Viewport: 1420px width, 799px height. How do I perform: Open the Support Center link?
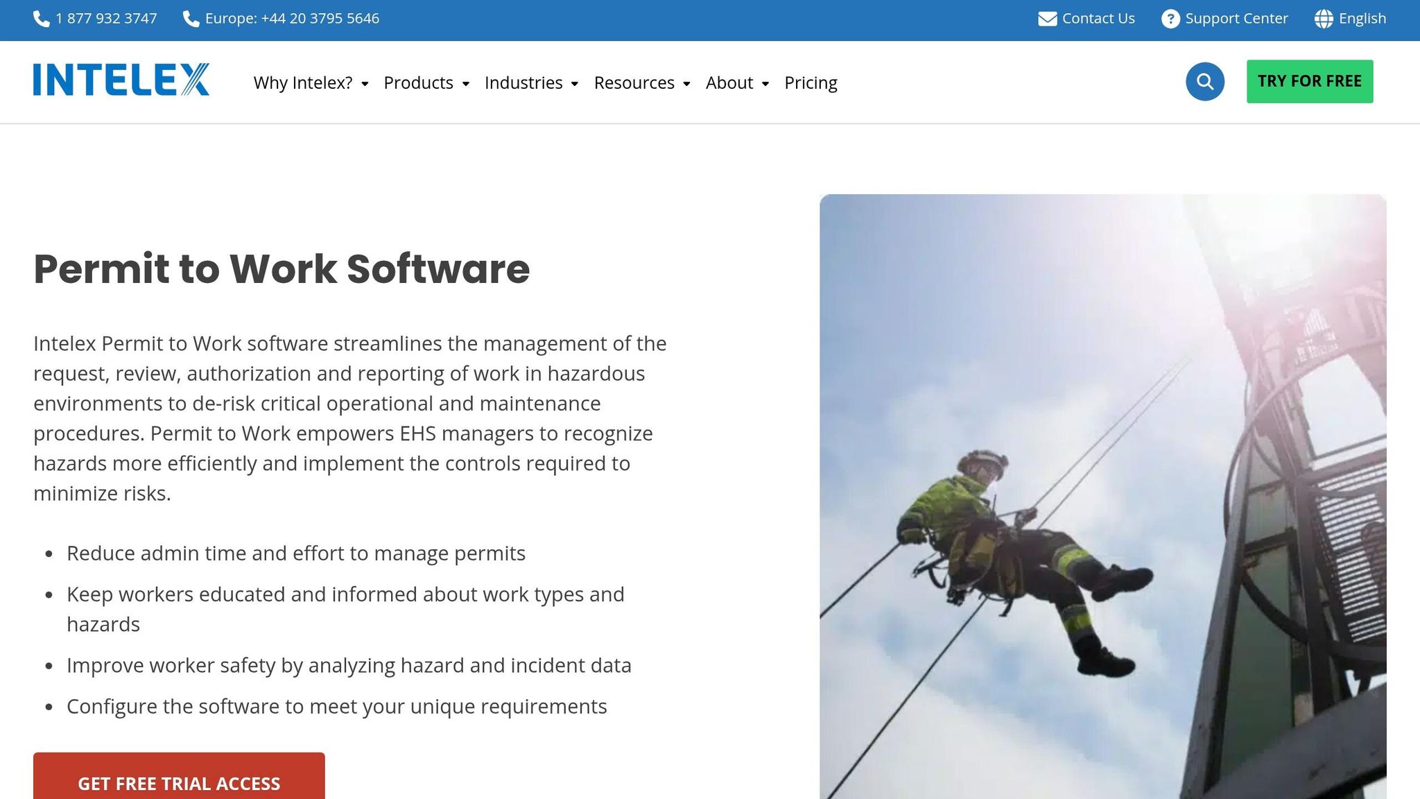point(1236,19)
